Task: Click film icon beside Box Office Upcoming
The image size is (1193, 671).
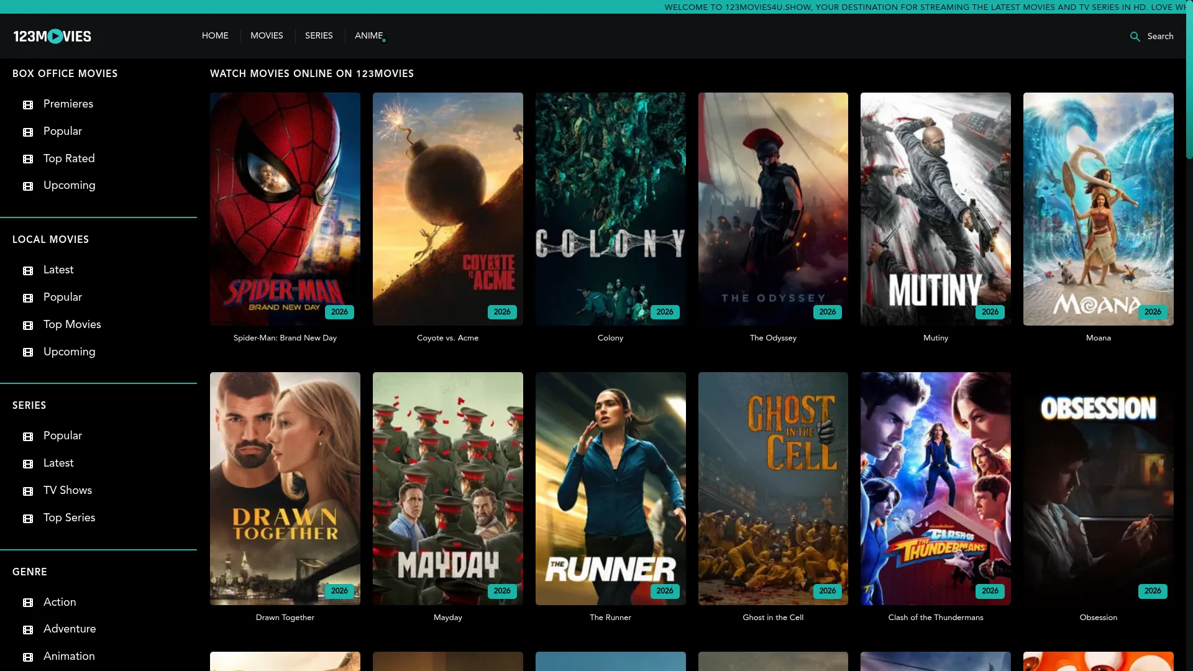Action: pyautogui.click(x=28, y=186)
